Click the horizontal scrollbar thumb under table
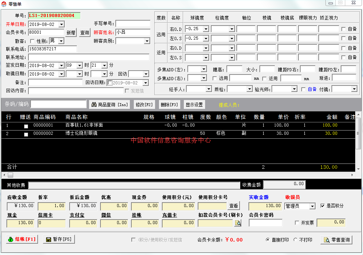This screenshot has width=363, height=255. point(10,175)
